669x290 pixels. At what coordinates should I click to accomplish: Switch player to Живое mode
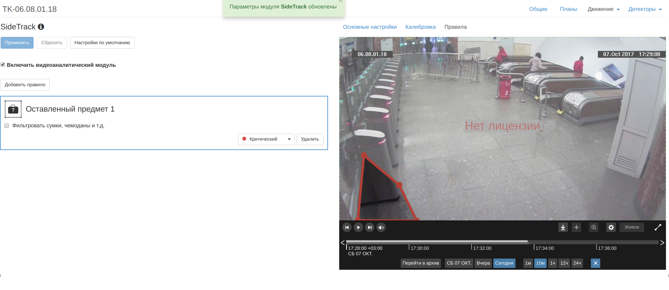coord(632,227)
